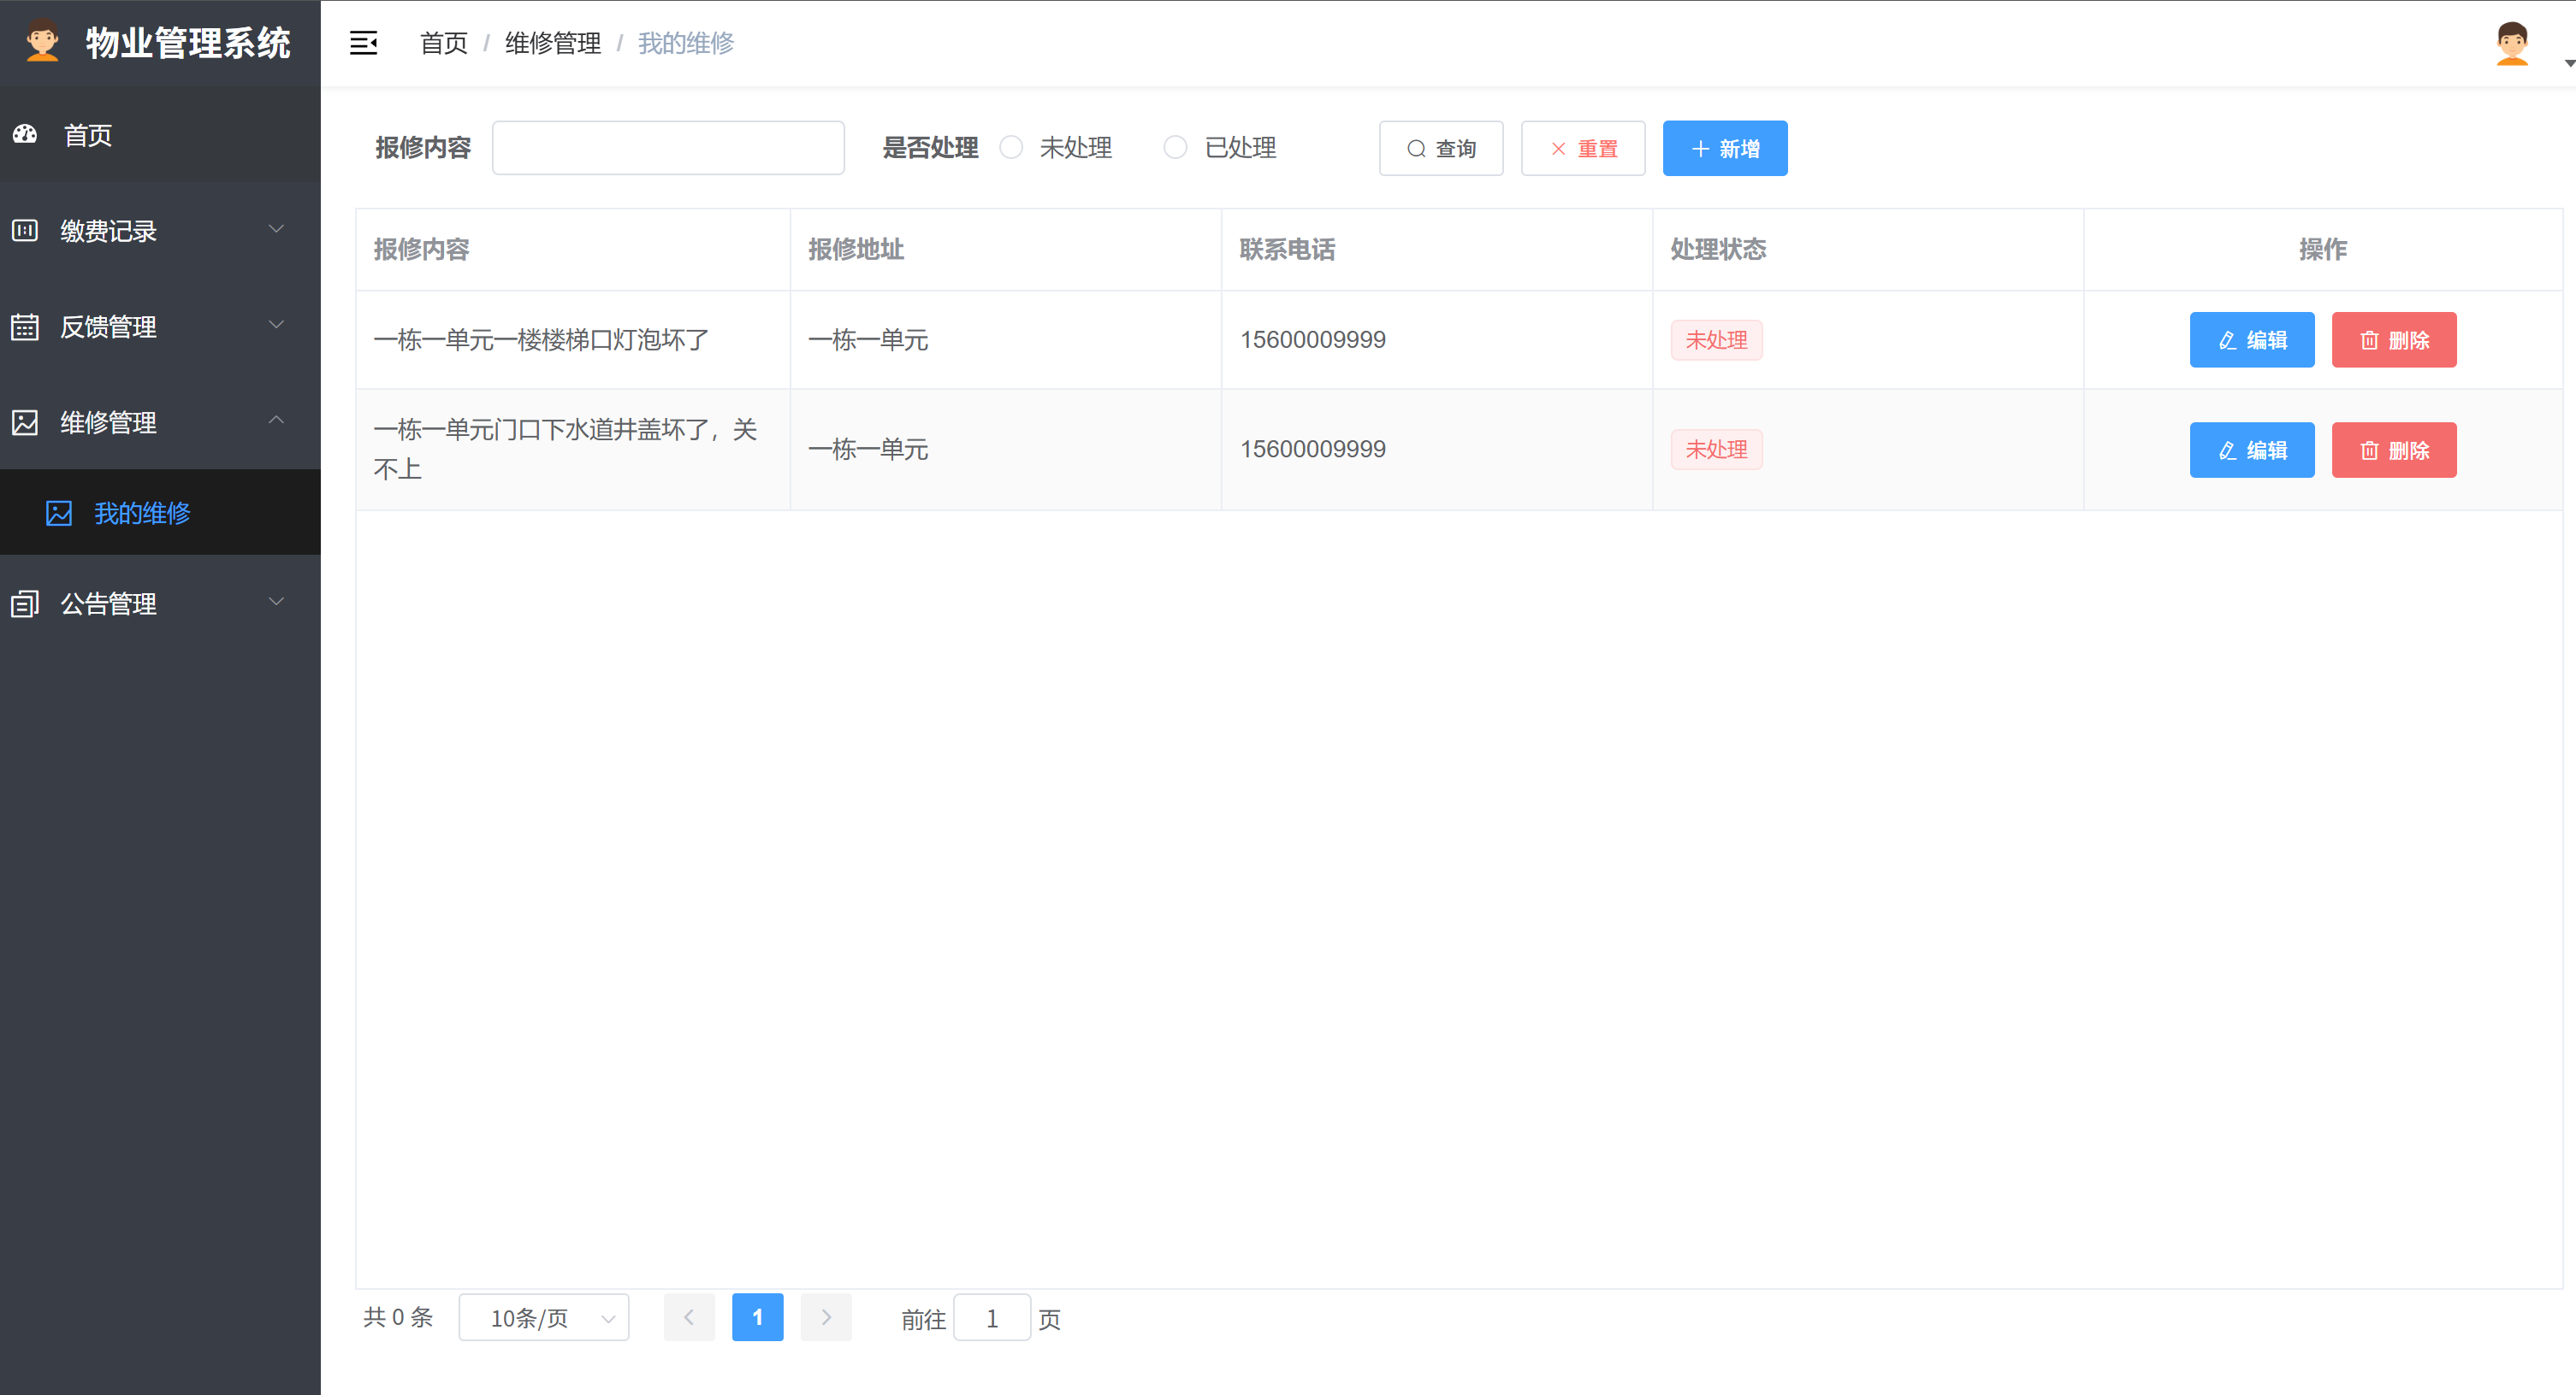The width and height of the screenshot is (2576, 1395).
Task: Select 我的维修 submenu item
Action: point(160,513)
